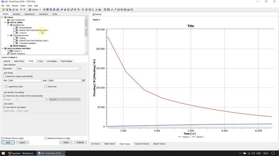This screenshot has height=156, width=279.
Task: Open the Animation film icon
Action: (x=108, y=10)
